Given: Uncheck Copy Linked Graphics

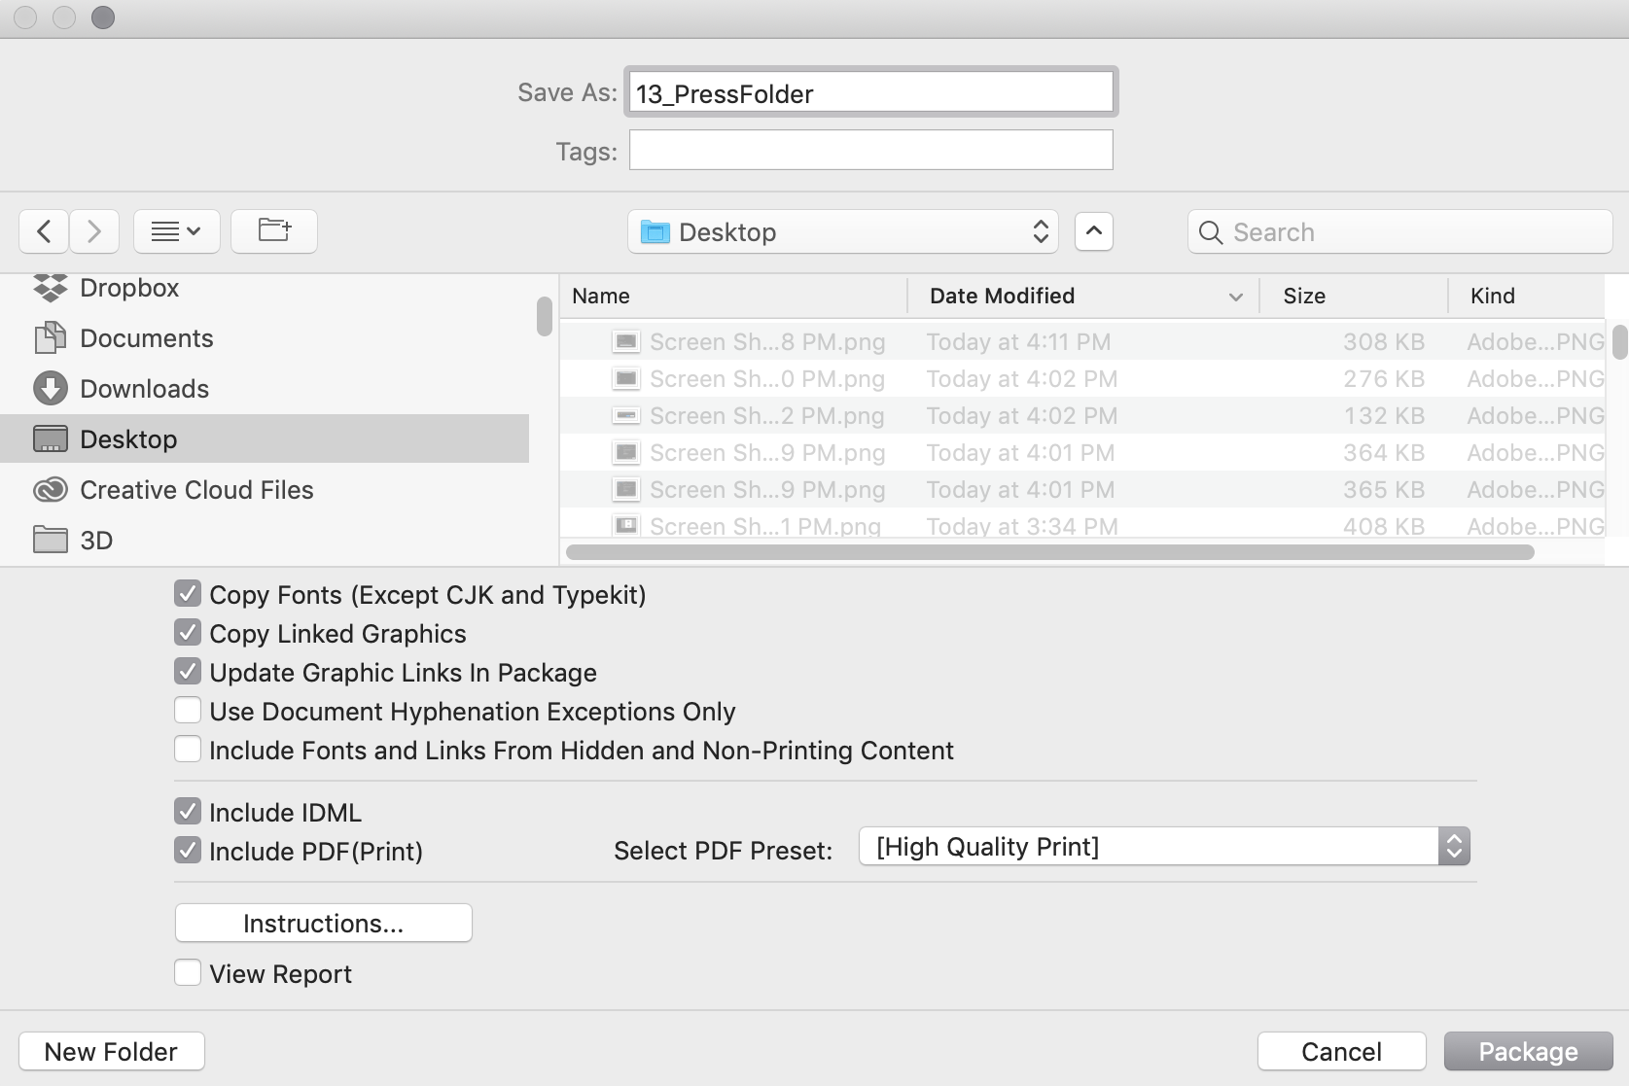Looking at the screenshot, I should tap(188, 633).
